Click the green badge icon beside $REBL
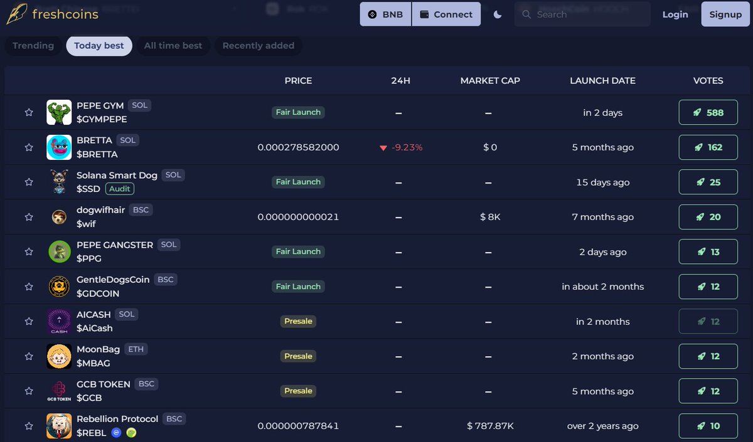753x442 pixels. (x=131, y=433)
